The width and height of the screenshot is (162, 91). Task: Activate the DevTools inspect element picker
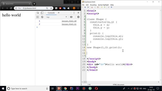click(38, 13)
